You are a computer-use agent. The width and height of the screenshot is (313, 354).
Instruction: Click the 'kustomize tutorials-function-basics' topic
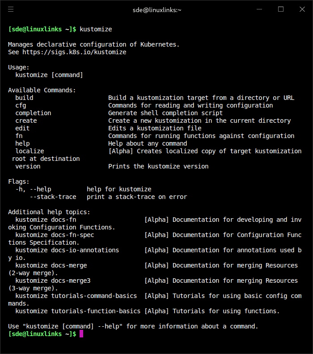tap(78, 311)
